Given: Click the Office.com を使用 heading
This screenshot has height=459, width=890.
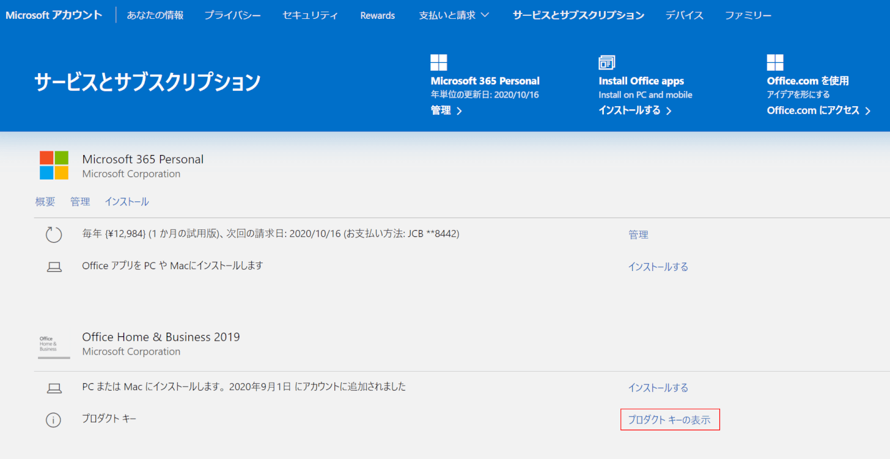Looking at the screenshot, I should [x=808, y=81].
